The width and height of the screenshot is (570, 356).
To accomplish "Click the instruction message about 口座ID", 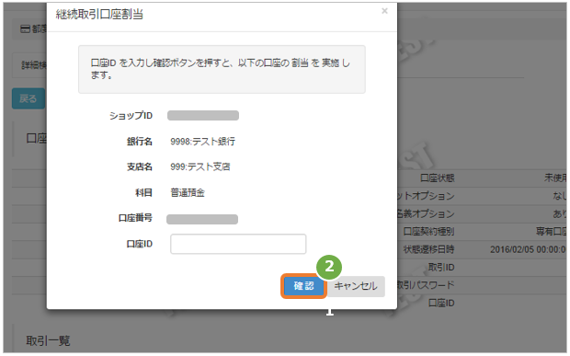I will coord(221,69).
